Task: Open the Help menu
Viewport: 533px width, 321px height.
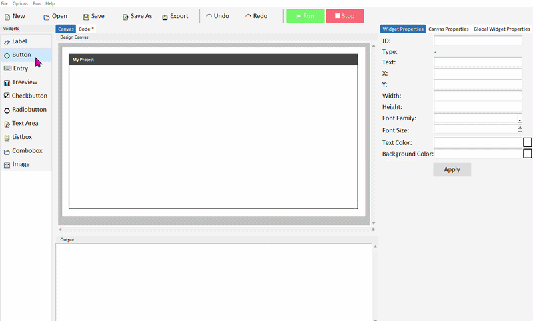Action: point(50,3)
